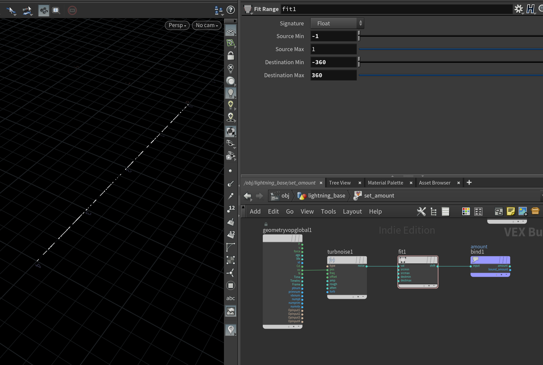This screenshot has height=365, width=543.
Task: Switch to the Tree View tab
Action: click(x=340, y=182)
